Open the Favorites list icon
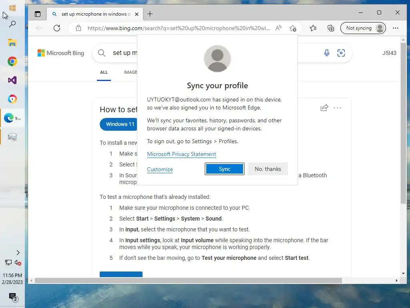Viewport: 410px width, 308px height. pos(313,28)
